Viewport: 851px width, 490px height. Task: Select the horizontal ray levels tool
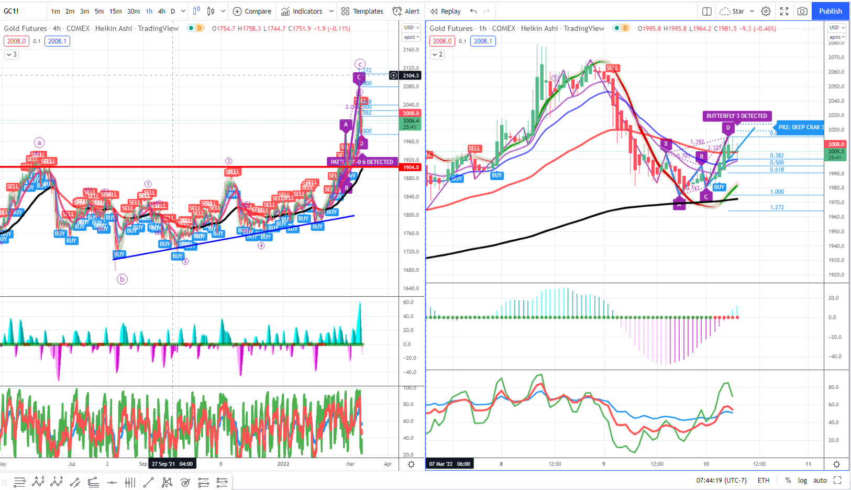pos(93,482)
